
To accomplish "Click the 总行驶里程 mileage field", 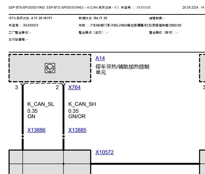I will click(x=18, y=39).
